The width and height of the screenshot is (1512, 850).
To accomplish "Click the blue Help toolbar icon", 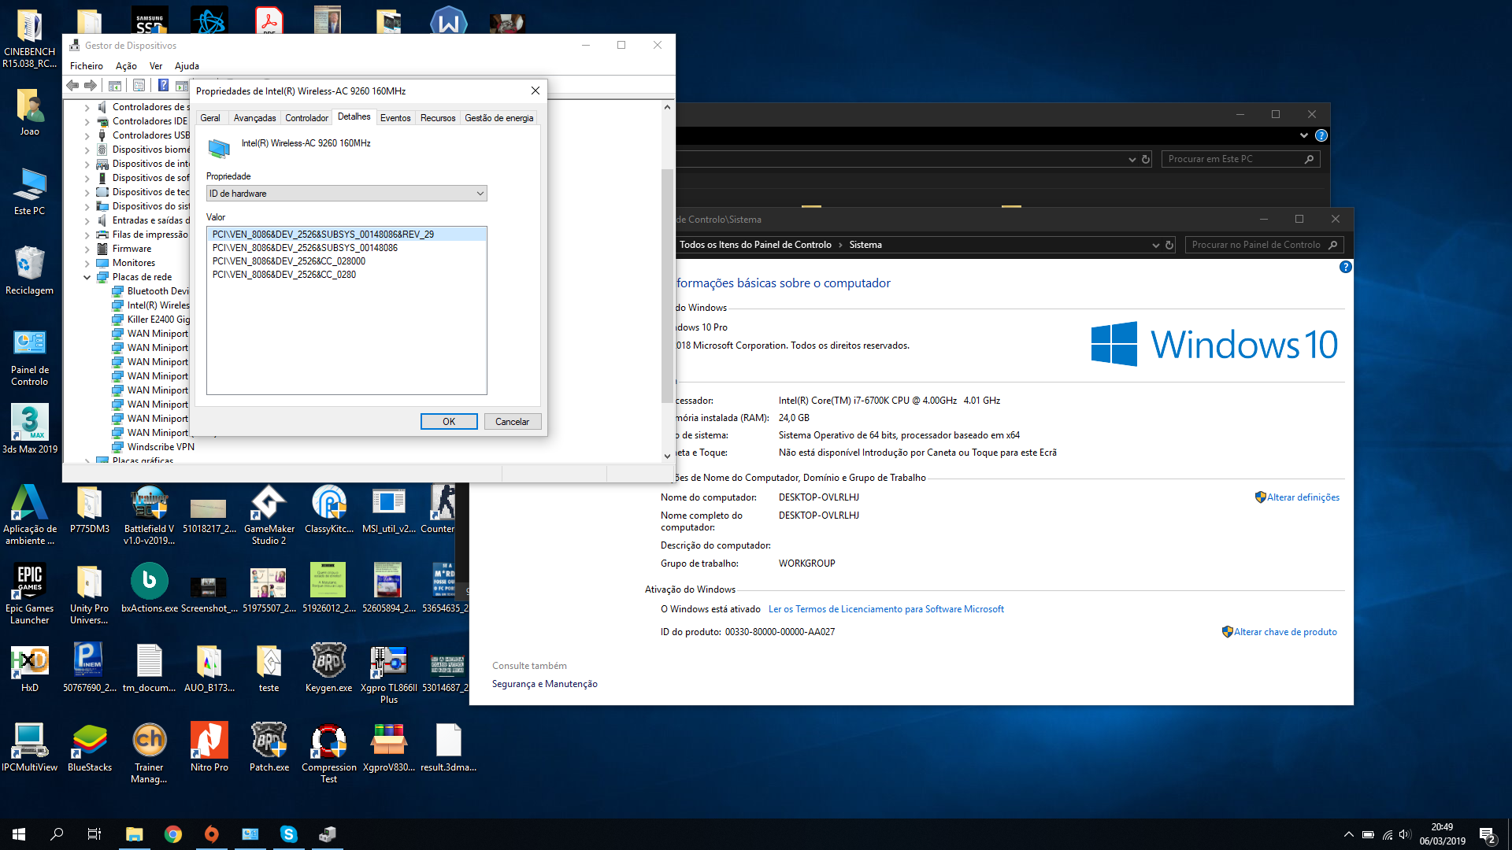I will [163, 85].
